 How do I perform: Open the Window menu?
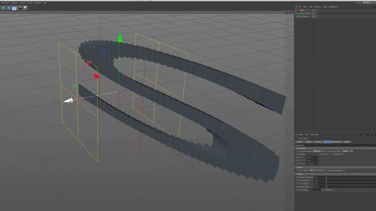click(x=38, y=3)
